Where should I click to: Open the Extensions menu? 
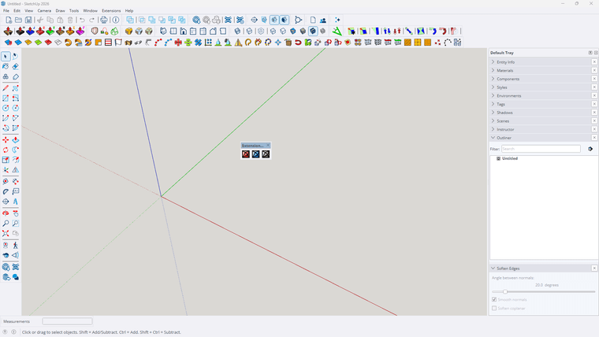111,11
